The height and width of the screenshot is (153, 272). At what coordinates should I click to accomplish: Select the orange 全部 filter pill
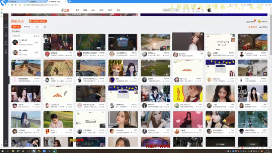pos(16,27)
